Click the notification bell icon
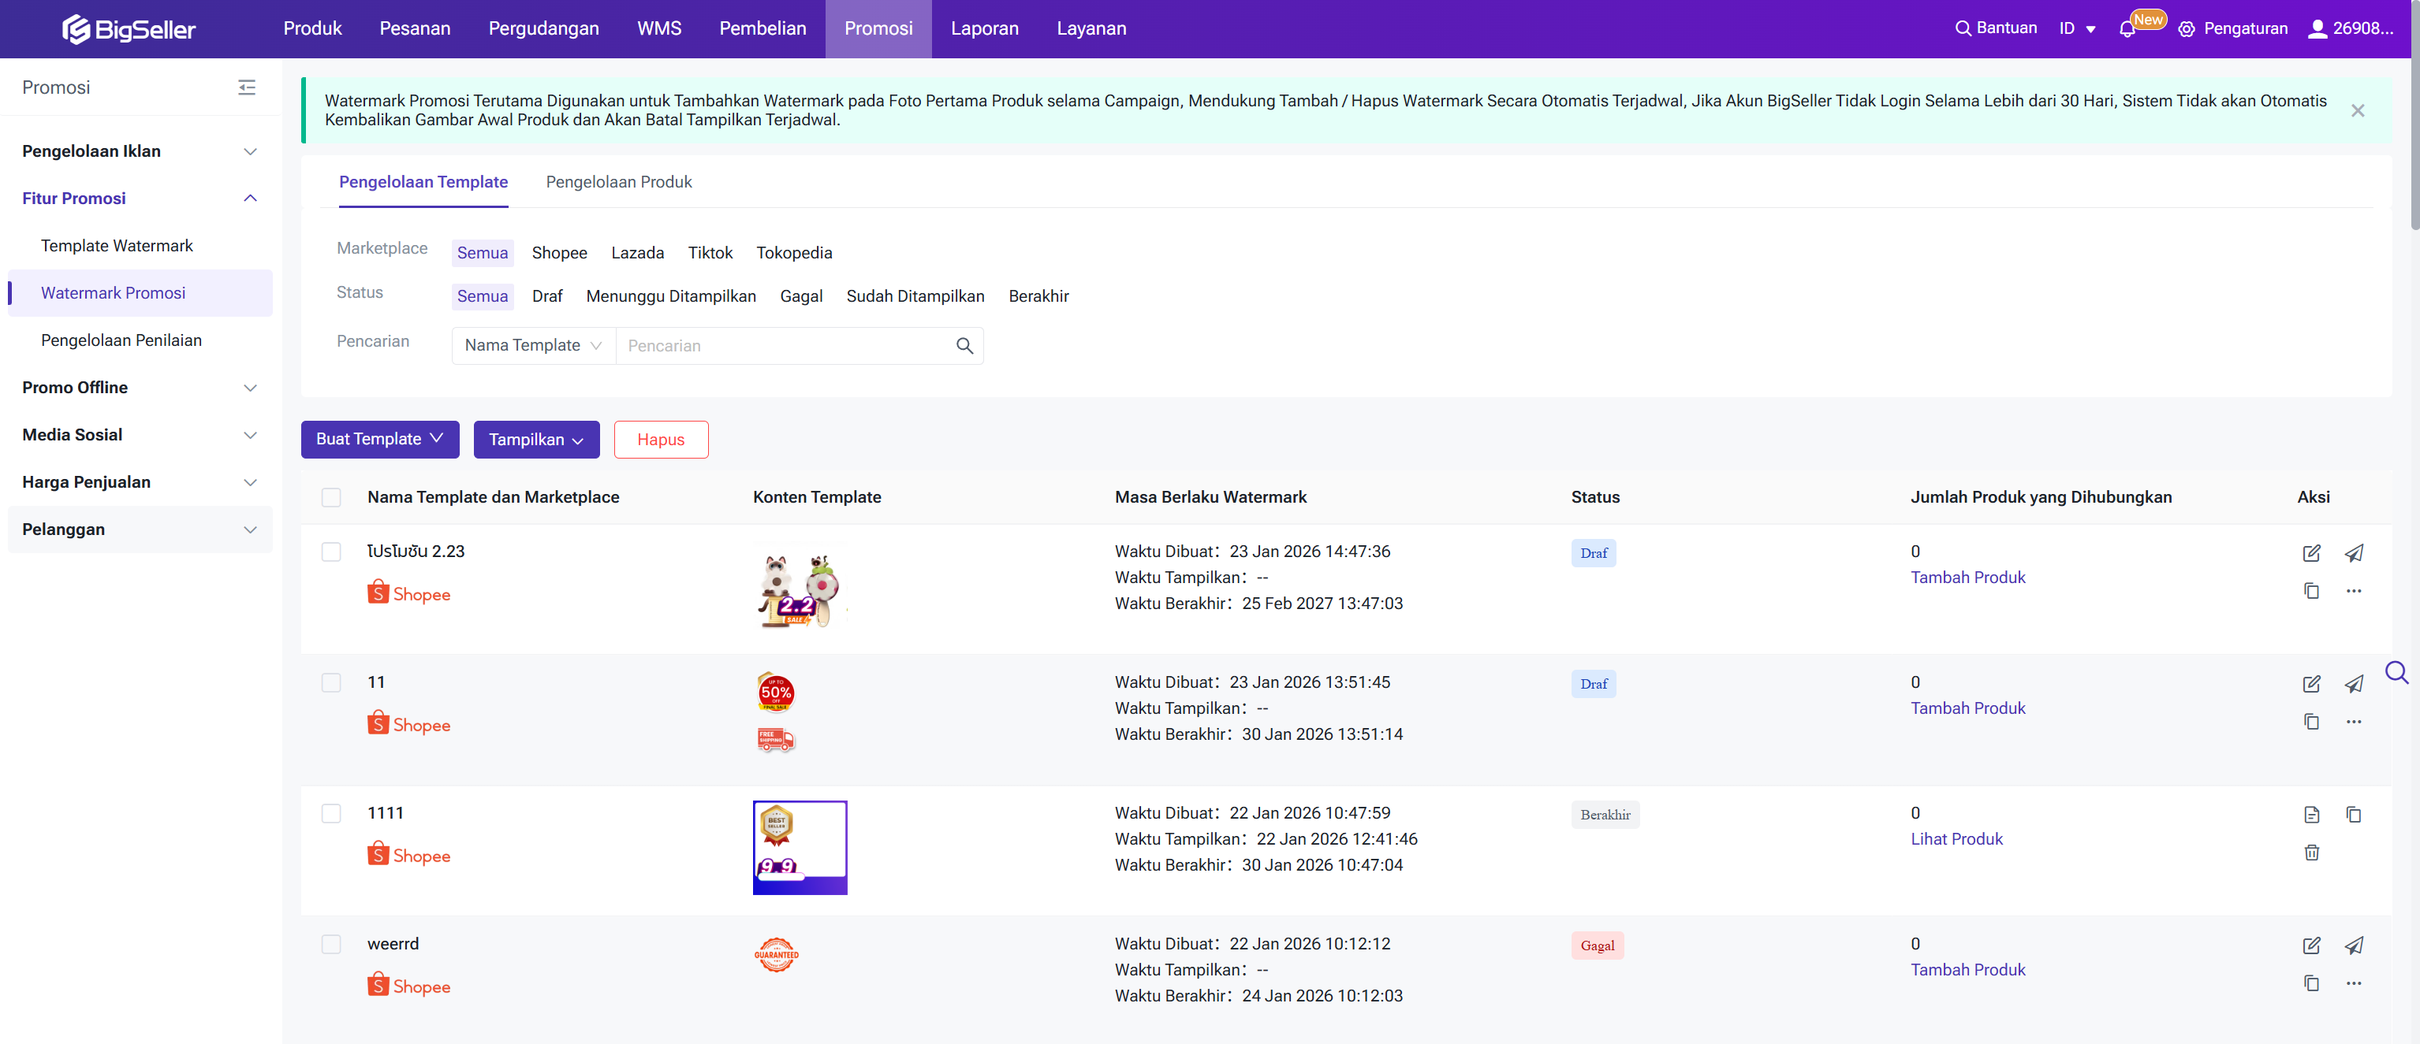Image resolution: width=2420 pixels, height=1044 pixels. [2127, 29]
